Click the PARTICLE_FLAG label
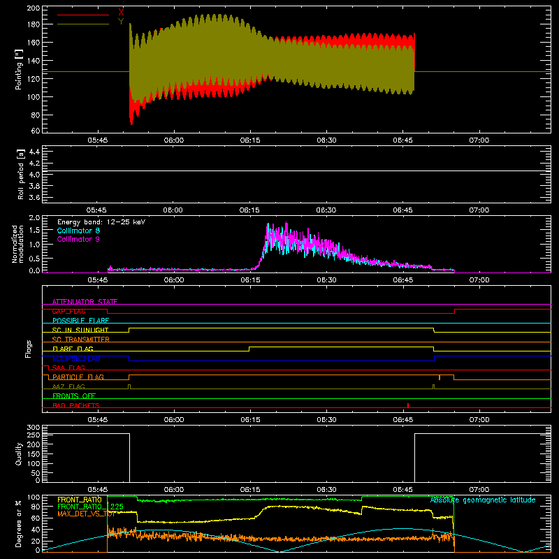The height and width of the screenshot is (559, 559). (78, 377)
